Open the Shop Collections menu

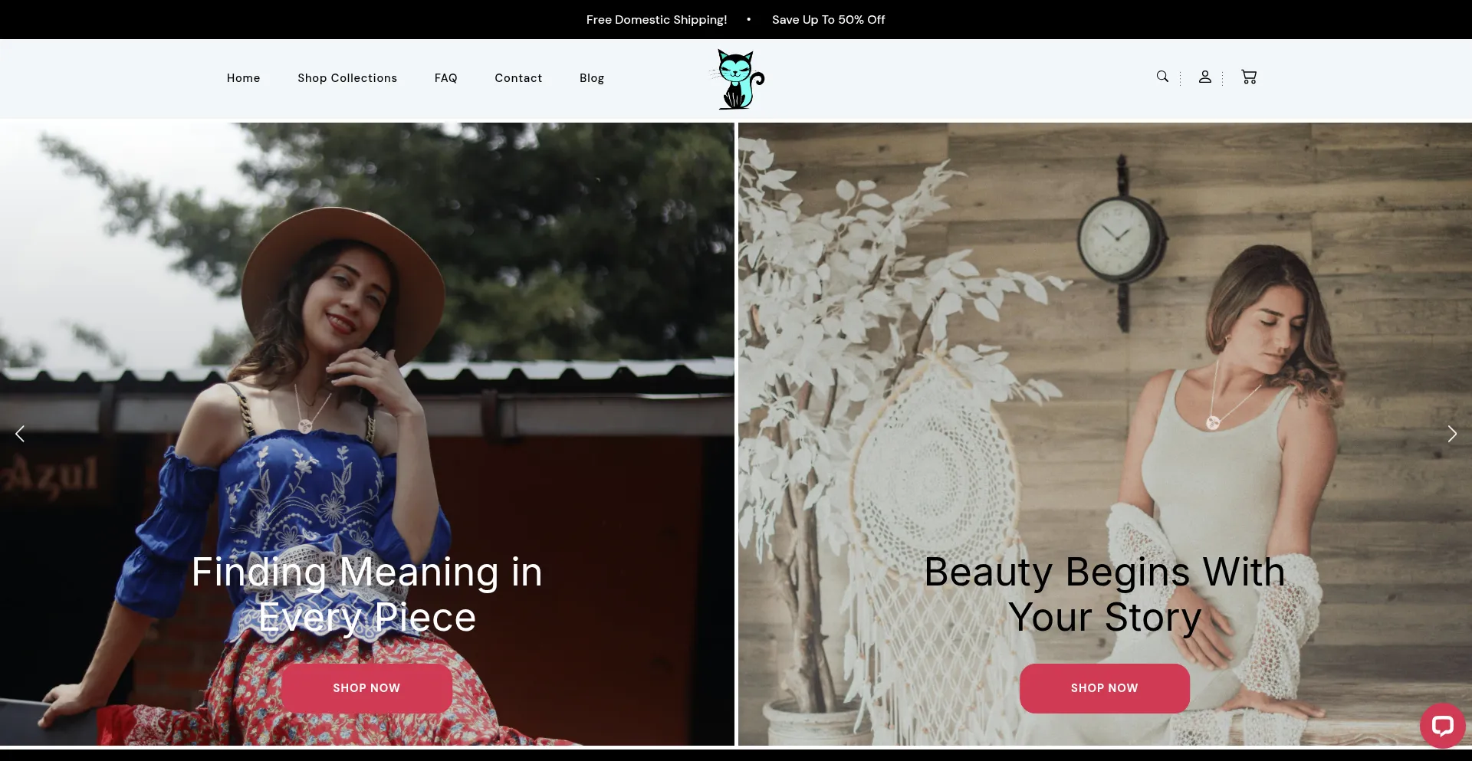(x=347, y=78)
